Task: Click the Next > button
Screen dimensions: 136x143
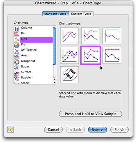Action: click(x=98, y=129)
